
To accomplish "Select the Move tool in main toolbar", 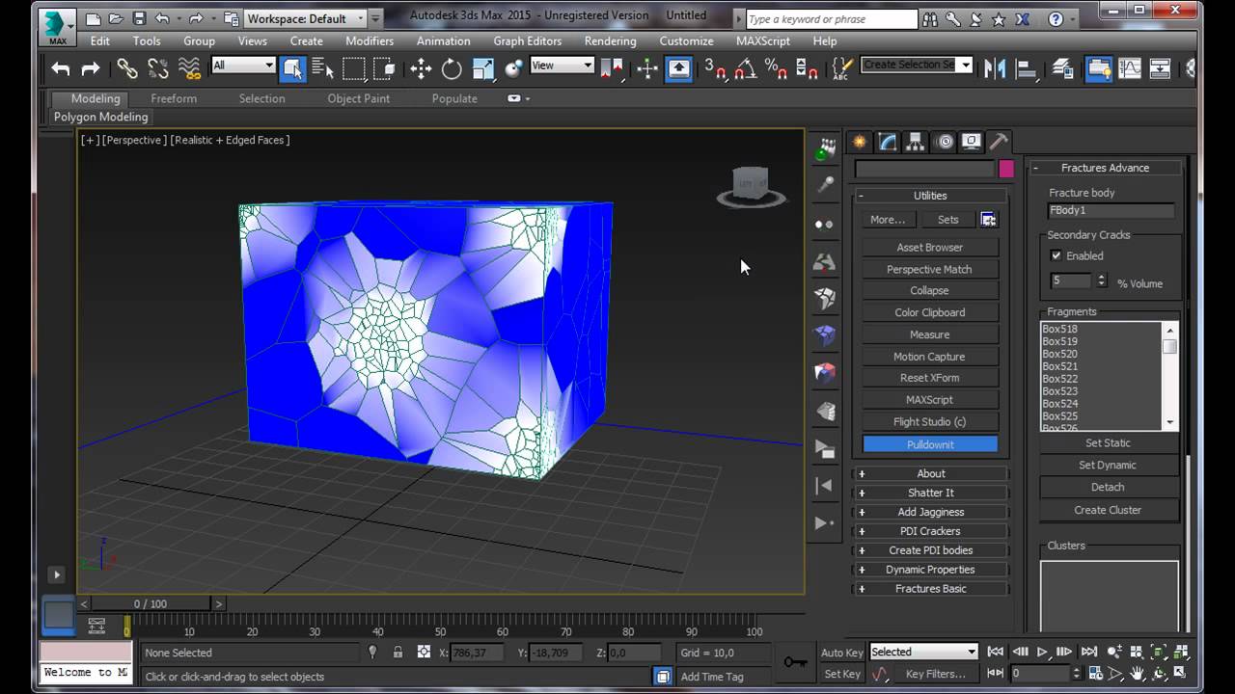I will 421,68.
